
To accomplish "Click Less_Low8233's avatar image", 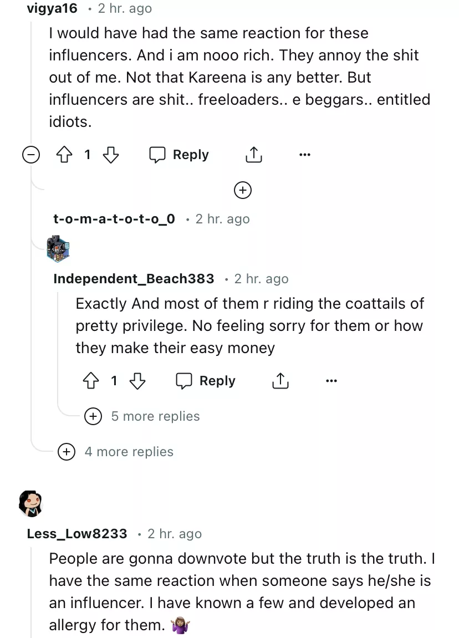I will 30,503.
